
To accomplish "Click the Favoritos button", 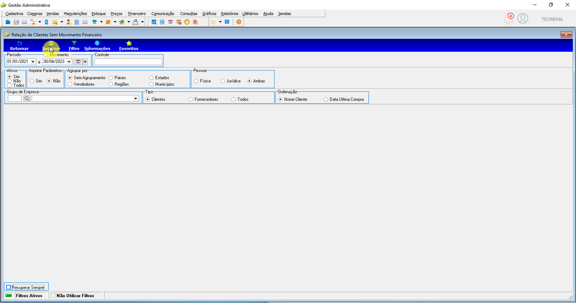I will click(x=128, y=46).
